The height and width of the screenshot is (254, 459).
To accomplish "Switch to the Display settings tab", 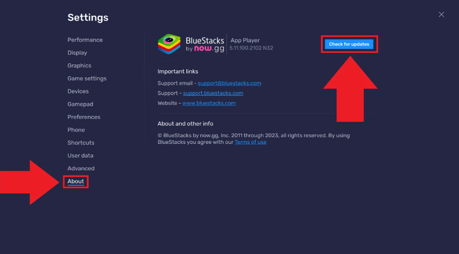I will 77,53.
